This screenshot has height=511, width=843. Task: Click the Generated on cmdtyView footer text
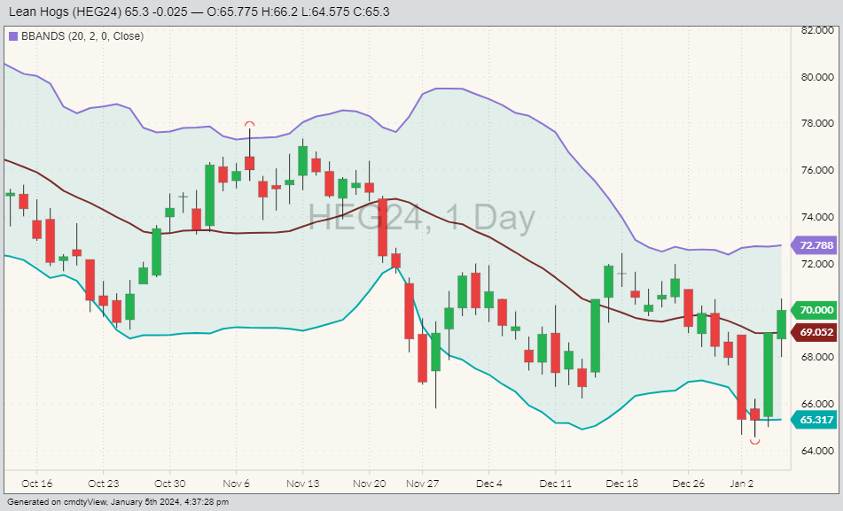(117, 502)
